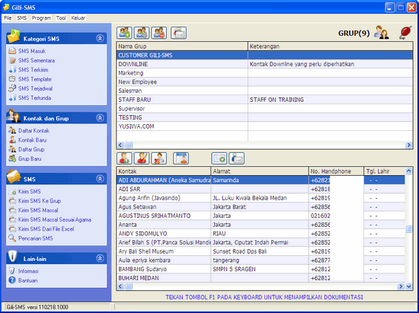
Task: Click the add group icon in group toolbar
Action: tap(124, 33)
